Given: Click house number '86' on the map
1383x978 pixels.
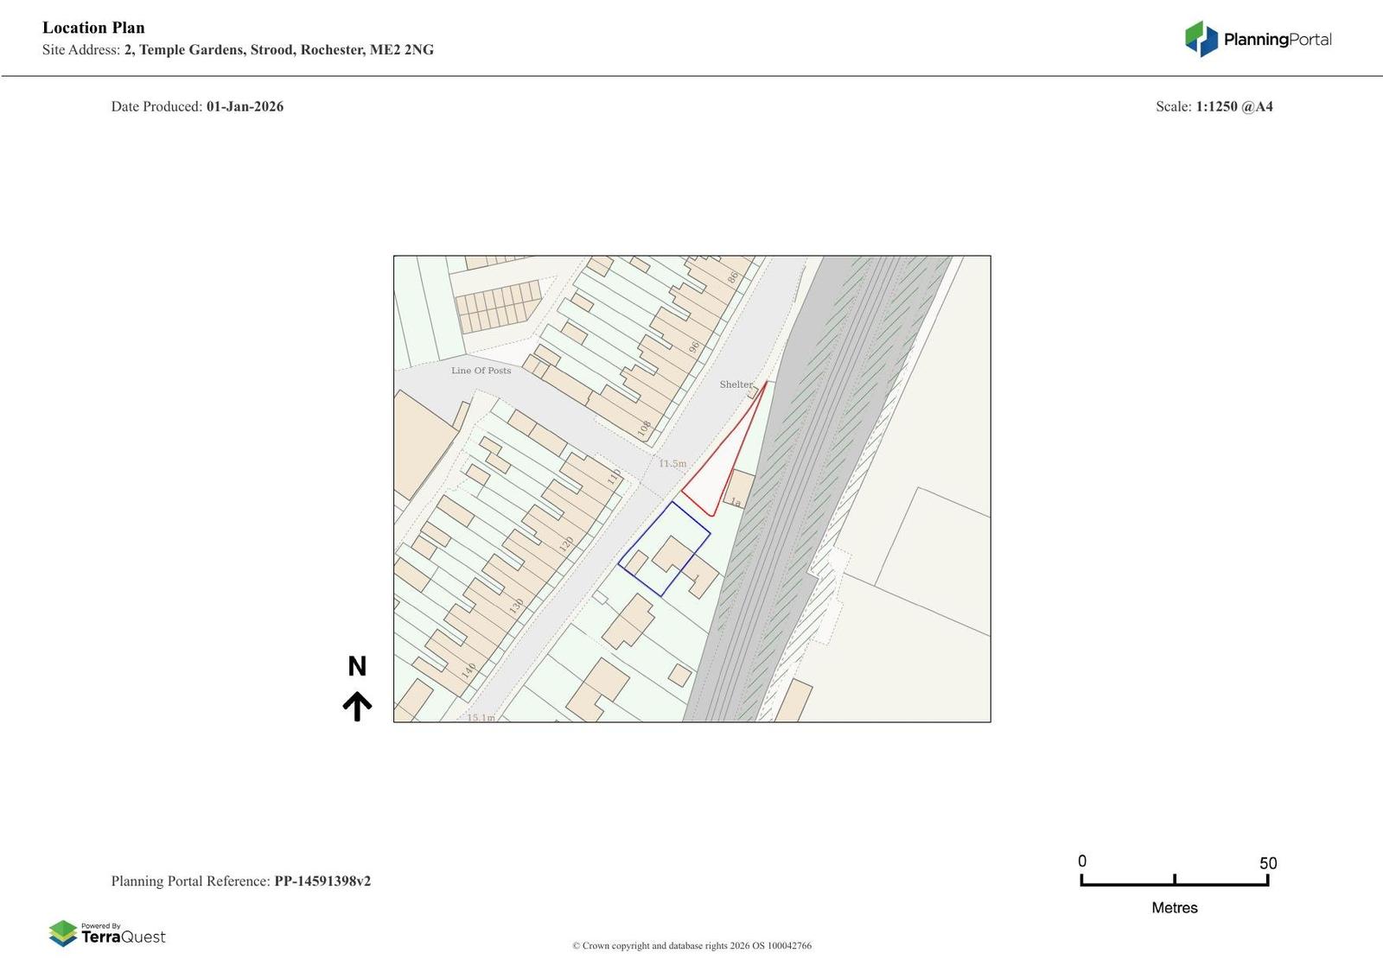Looking at the screenshot, I should pos(732,278).
